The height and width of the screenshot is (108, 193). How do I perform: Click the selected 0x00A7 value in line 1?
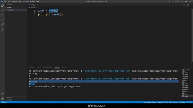coord(53,11)
